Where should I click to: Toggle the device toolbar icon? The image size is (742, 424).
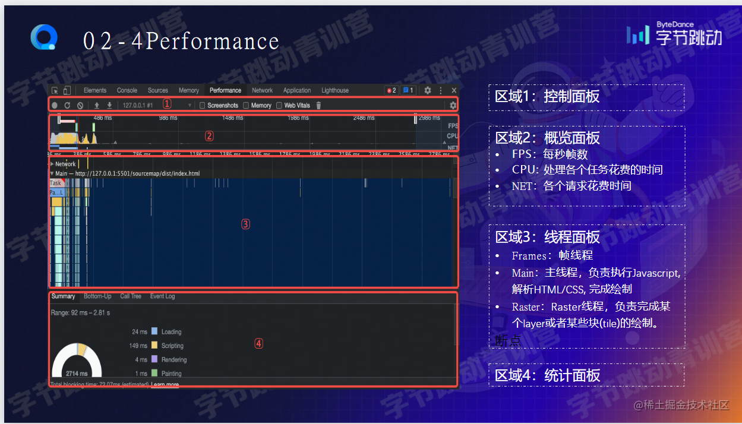67,90
